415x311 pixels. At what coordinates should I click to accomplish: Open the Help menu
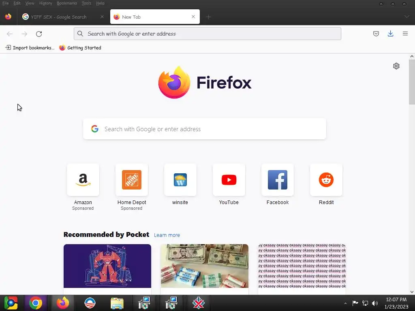coord(100,3)
